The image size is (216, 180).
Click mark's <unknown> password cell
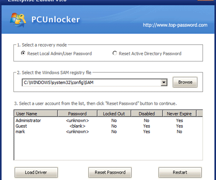coord(77,132)
